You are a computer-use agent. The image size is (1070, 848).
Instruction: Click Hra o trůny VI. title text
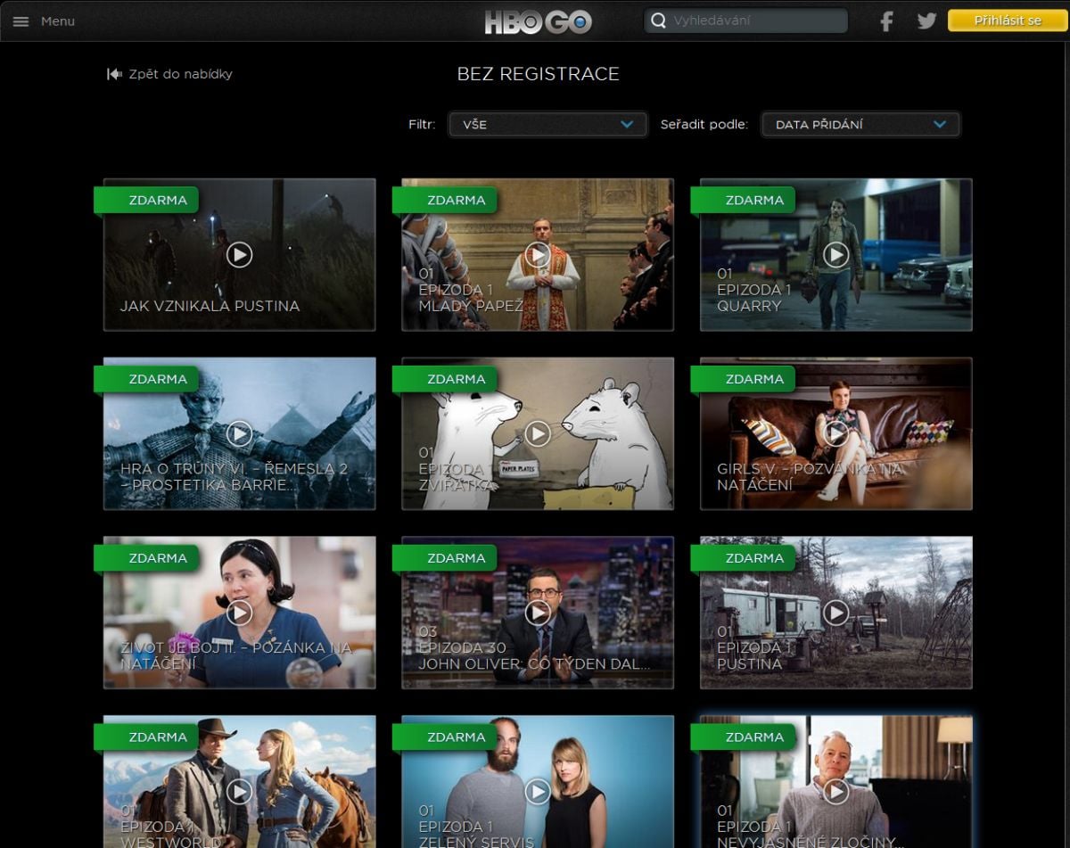[234, 477]
